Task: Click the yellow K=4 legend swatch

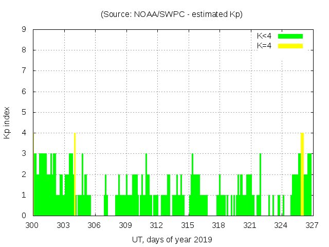Action: [290, 46]
